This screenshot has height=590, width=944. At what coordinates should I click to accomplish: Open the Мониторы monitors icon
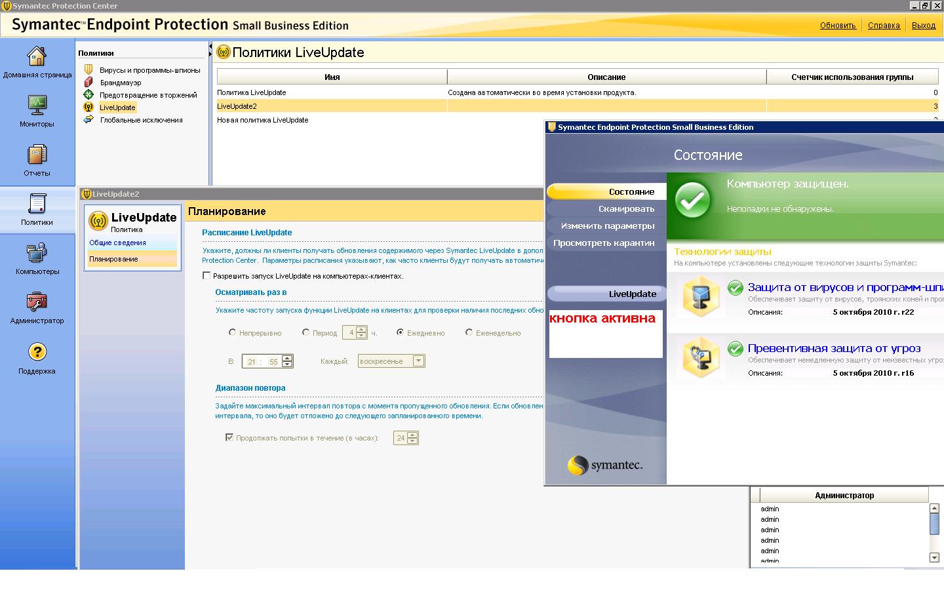pyautogui.click(x=37, y=106)
